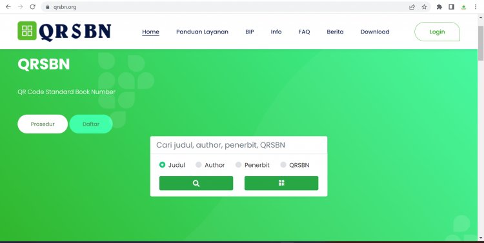The height and width of the screenshot is (243, 484).
Task: Select the Judul radio option
Action: tap(162, 164)
